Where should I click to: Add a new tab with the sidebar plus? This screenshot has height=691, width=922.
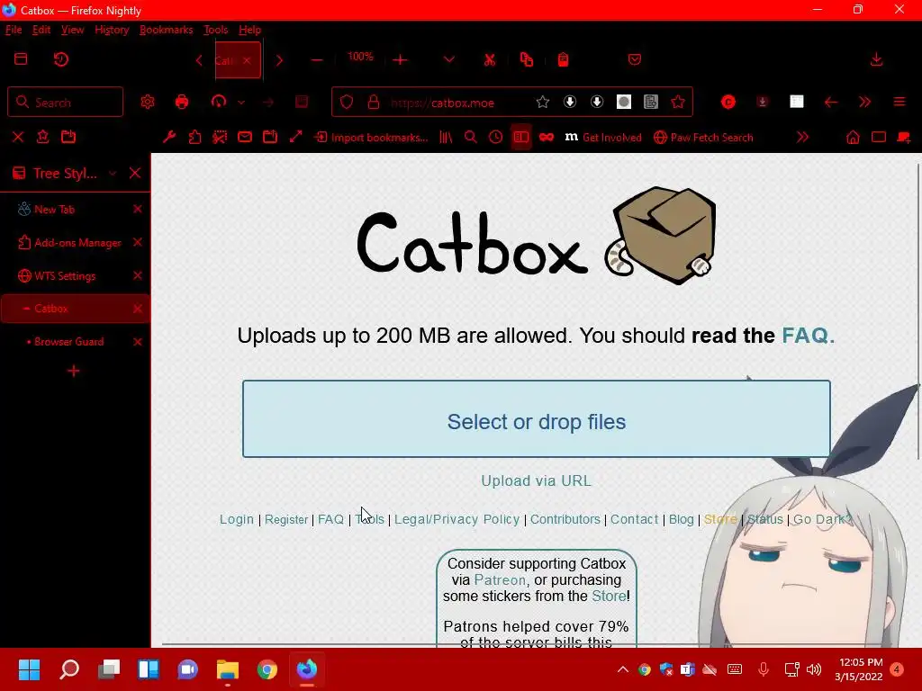[74, 371]
